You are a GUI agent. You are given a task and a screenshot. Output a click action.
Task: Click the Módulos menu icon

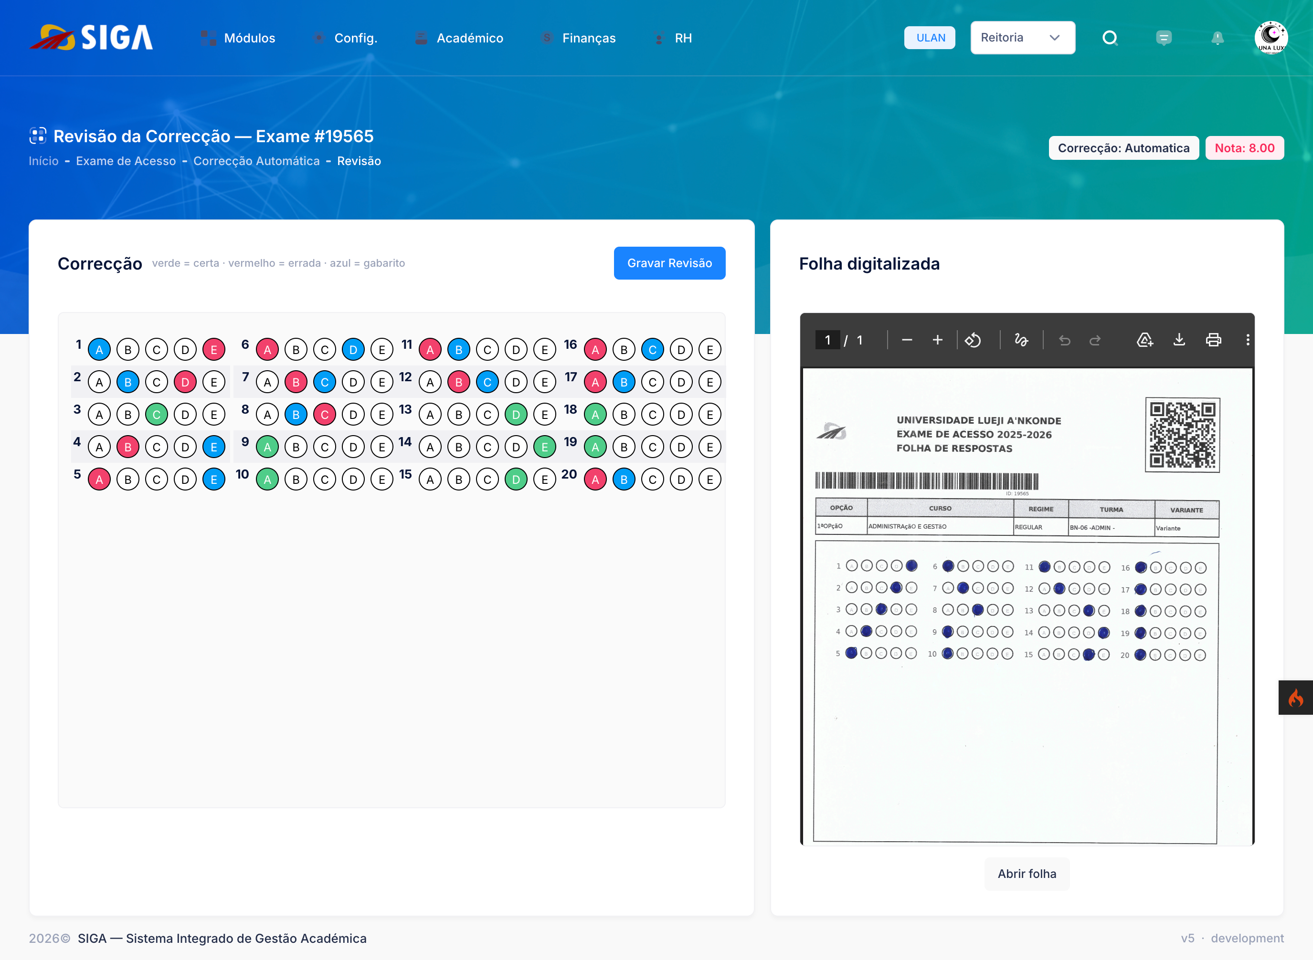tap(208, 38)
